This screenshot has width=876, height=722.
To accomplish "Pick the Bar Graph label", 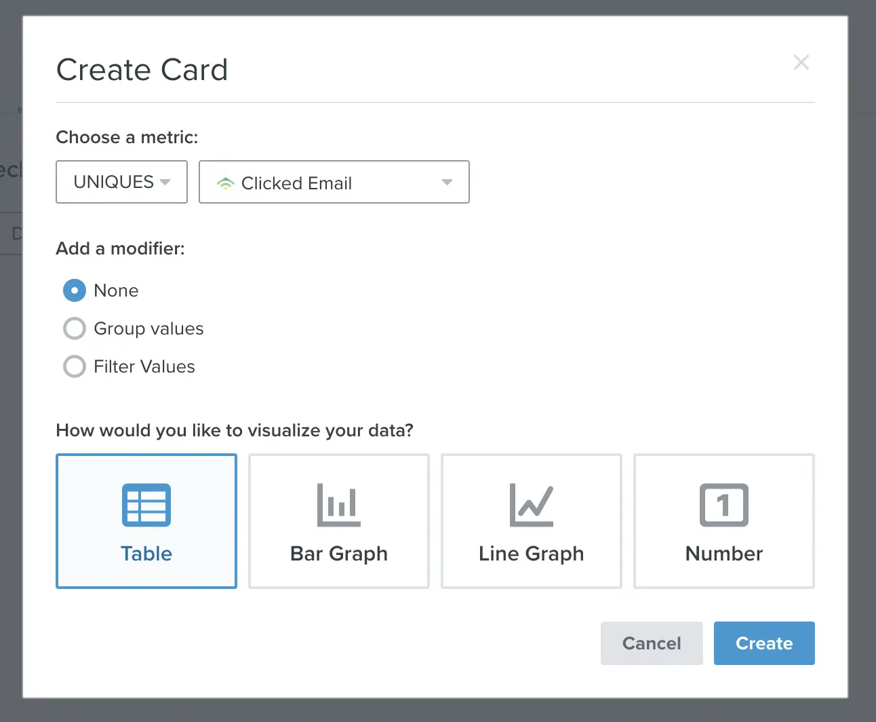I will [339, 554].
